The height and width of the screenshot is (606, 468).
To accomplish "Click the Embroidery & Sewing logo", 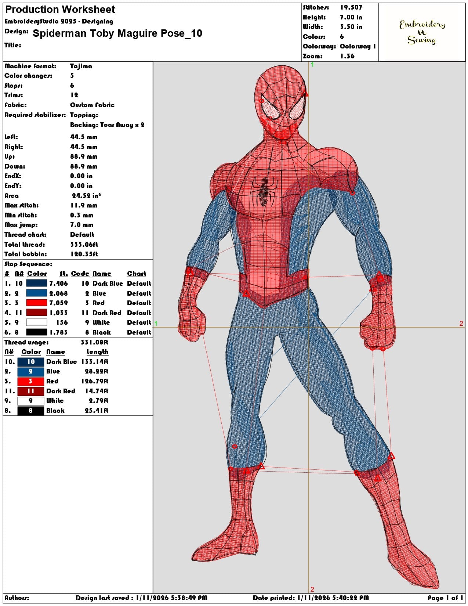I will (422, 32).
